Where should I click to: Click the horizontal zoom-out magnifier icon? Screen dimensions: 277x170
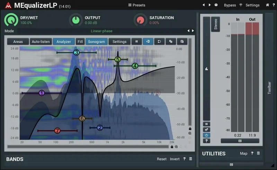[176, 147]
